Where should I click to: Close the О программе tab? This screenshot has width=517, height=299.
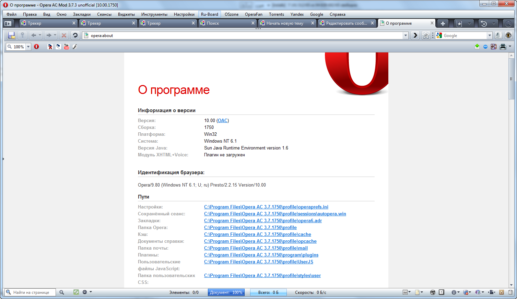point(432,23)
